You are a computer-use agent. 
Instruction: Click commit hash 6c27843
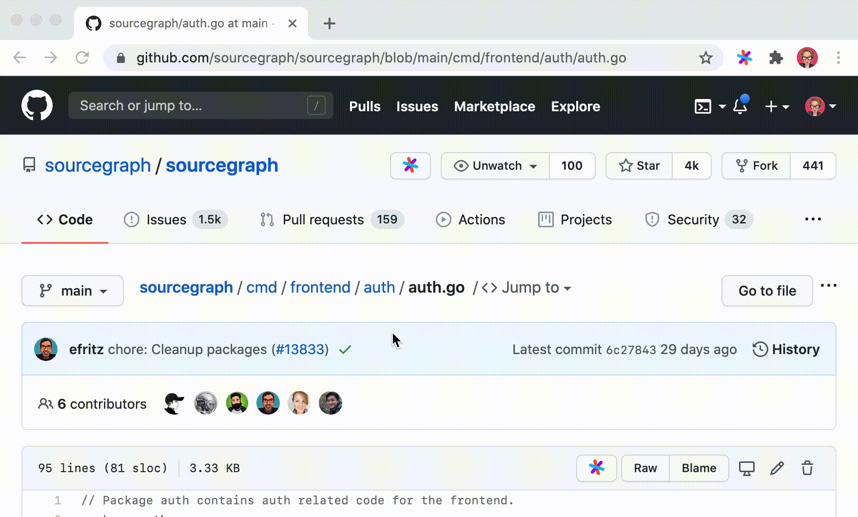click(x=631, y=350)
